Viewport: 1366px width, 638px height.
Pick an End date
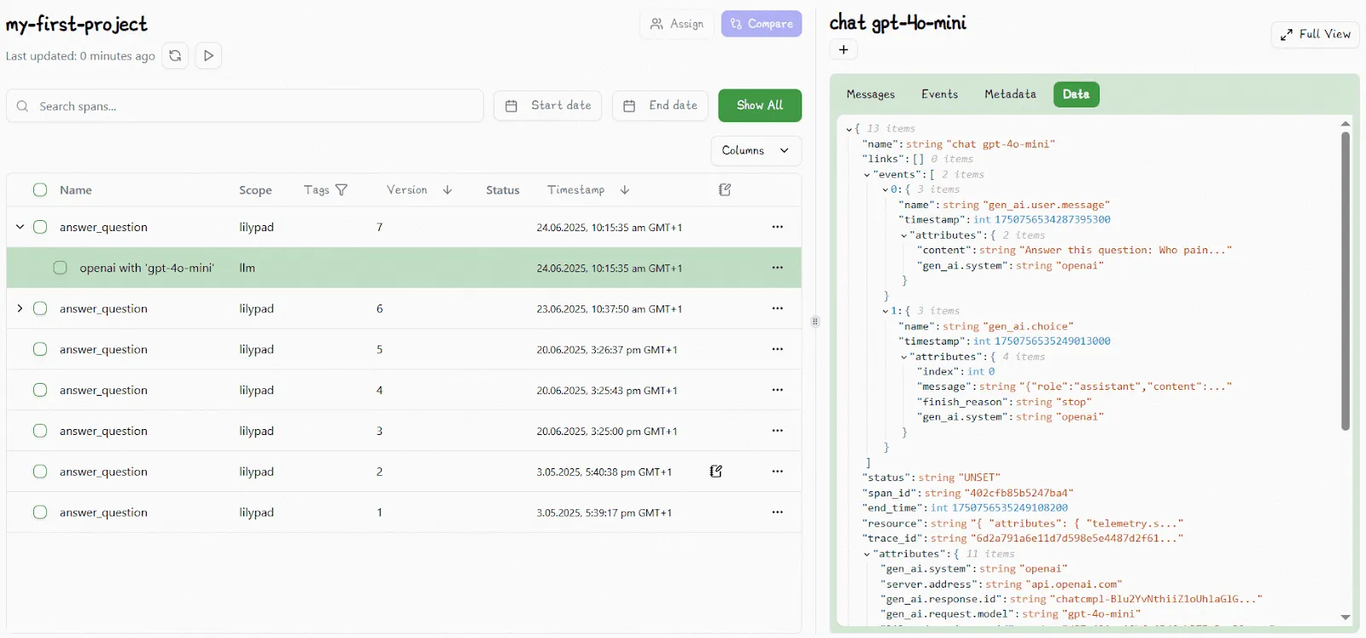coord(660,106)
